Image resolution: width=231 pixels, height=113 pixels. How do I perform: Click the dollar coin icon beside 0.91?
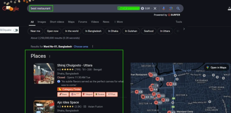(x=142, y=8)
